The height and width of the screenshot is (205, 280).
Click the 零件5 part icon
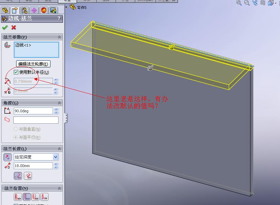pos(73,7)
